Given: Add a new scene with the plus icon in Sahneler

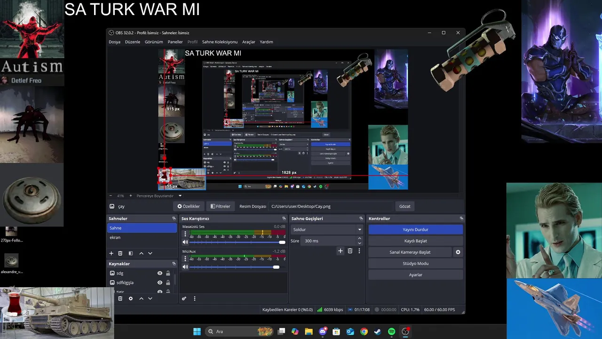Looking at the screenshot, I should click(111, 253).
